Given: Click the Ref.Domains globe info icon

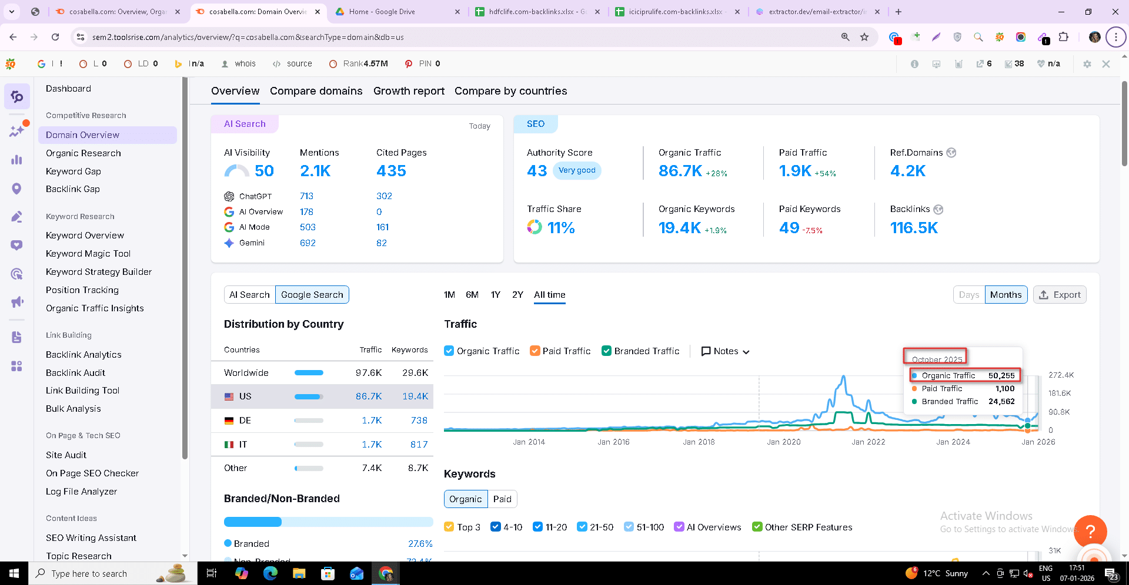Looking at the screenshot, I should point(951,153).
